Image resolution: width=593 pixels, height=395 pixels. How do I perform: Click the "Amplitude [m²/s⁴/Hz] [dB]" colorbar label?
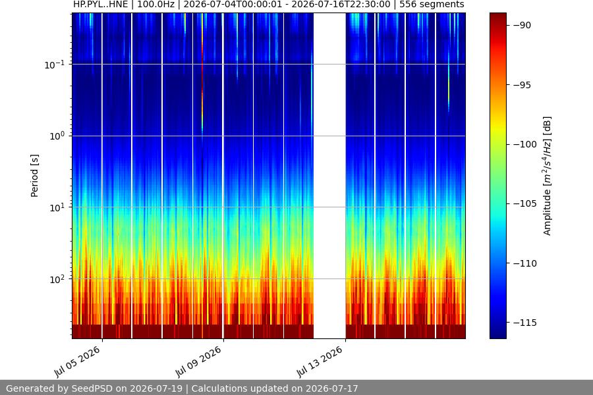[x=547, y=176]
